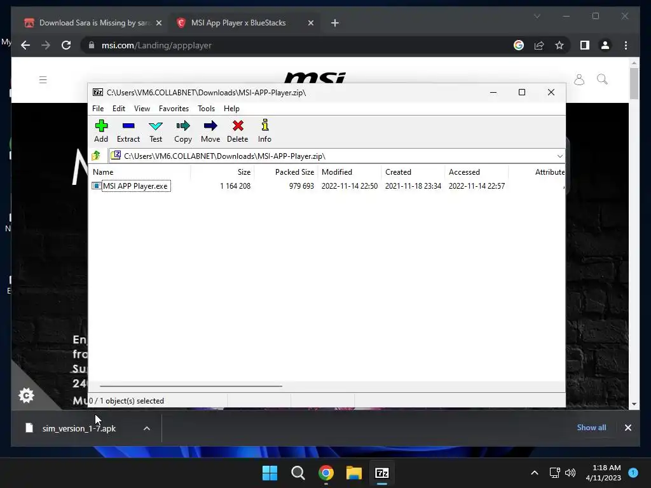651x488 pixels.
Task: Open File Explorer from the taskbar
Action: coord(354,473)
